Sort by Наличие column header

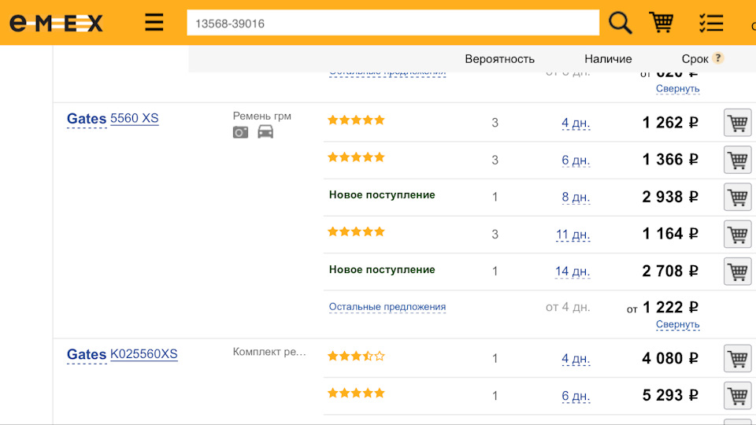pos(608,59)
